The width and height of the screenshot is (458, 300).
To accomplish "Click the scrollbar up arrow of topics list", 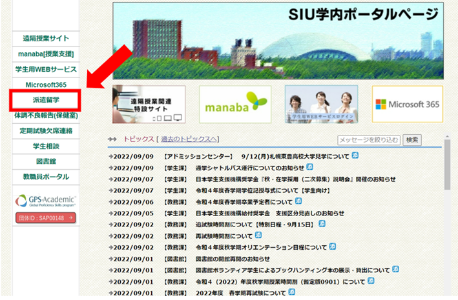I will tap(447, 136).
